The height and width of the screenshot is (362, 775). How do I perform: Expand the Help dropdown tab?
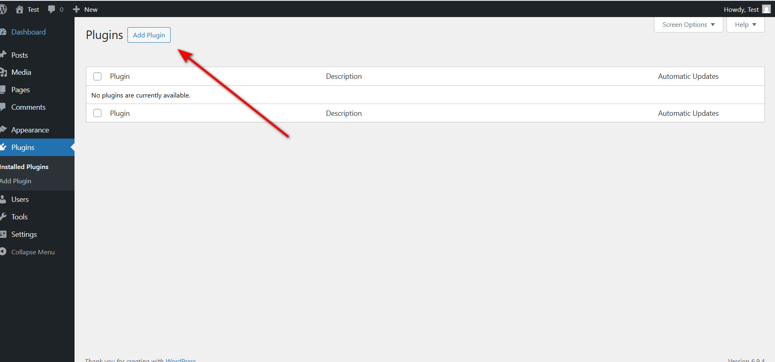point(745,25)
